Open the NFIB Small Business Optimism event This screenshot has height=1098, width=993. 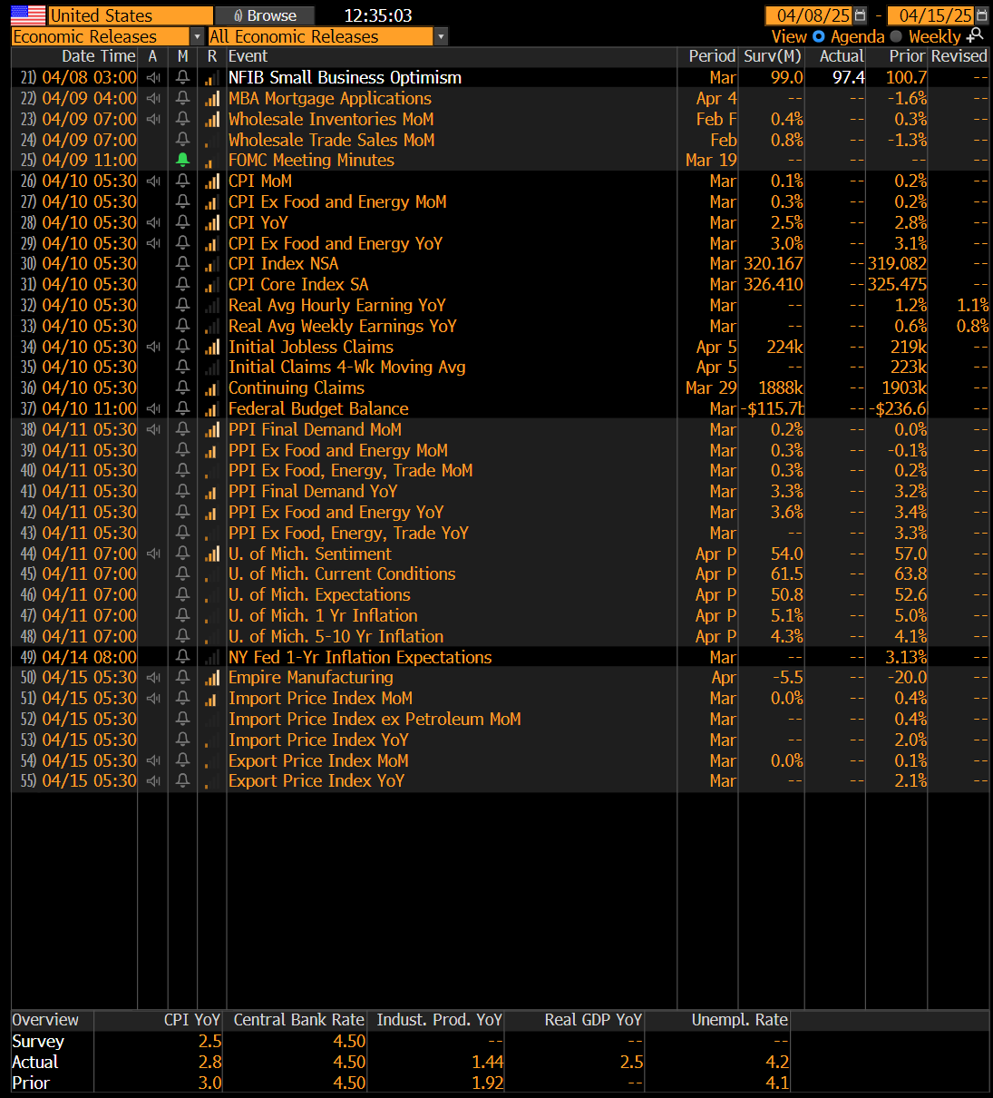click(x=345, y=78)
